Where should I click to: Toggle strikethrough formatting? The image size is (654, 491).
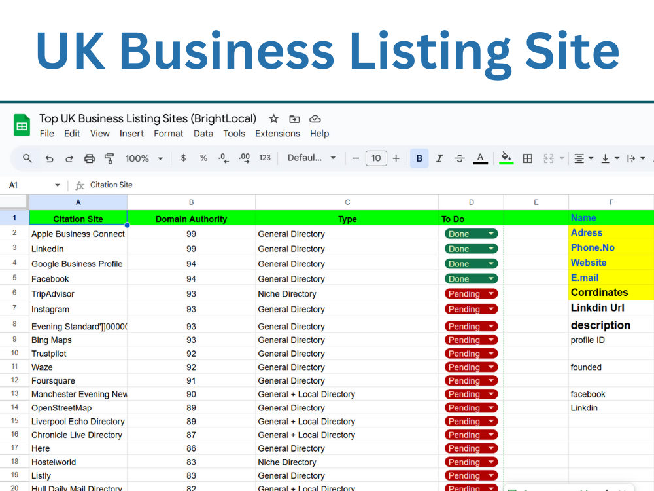(459, 158)
